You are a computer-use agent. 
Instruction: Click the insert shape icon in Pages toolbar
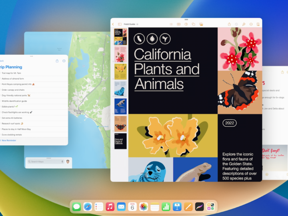click(193, 24)
